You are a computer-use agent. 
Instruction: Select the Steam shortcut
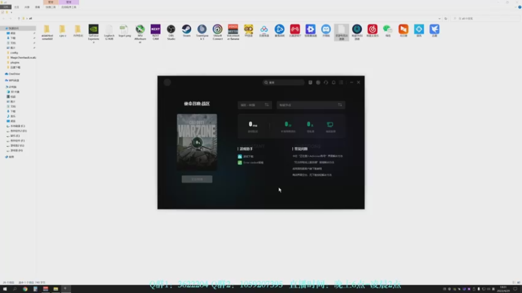point(187,31)
